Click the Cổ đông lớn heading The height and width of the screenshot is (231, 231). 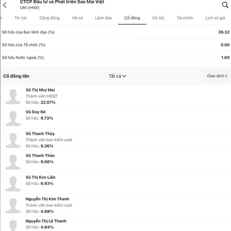coord(16,76)
